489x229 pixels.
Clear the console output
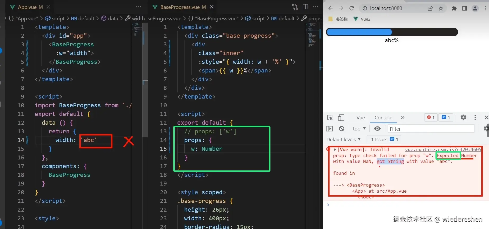342,129
